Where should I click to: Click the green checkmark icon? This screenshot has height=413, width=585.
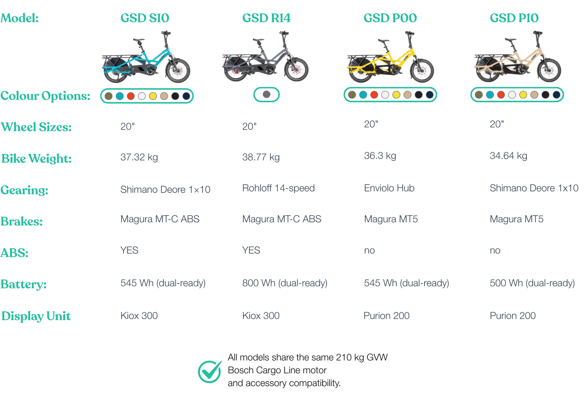[210, 371]
